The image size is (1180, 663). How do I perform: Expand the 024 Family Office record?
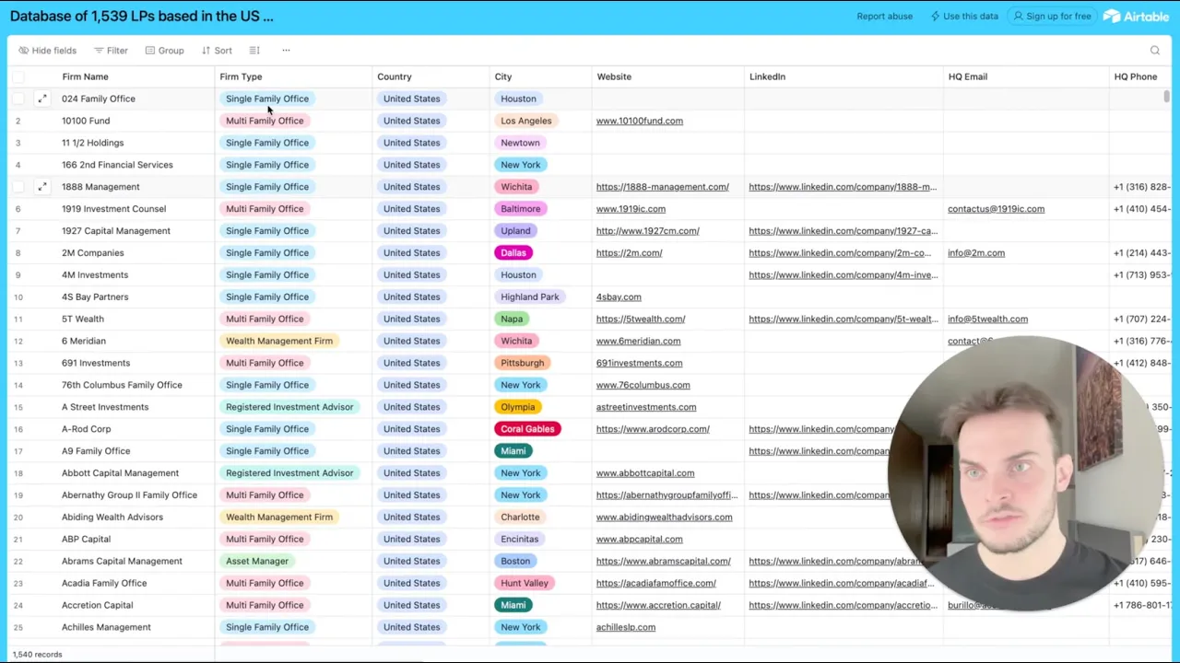pyautogui.click(x=41, y=99)
